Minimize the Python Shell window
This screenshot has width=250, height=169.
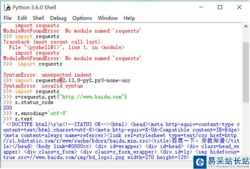tap(201, 7)
